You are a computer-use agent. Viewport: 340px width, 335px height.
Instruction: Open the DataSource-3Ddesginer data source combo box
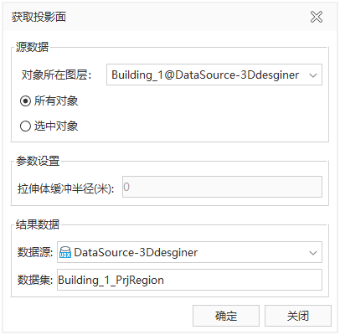pos(189,252)
